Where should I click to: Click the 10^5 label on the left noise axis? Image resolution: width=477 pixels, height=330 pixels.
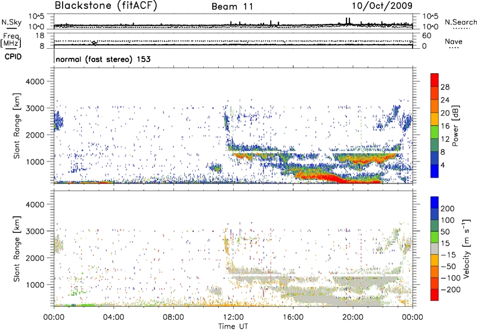pyautogui.click(x=36, y=16)
